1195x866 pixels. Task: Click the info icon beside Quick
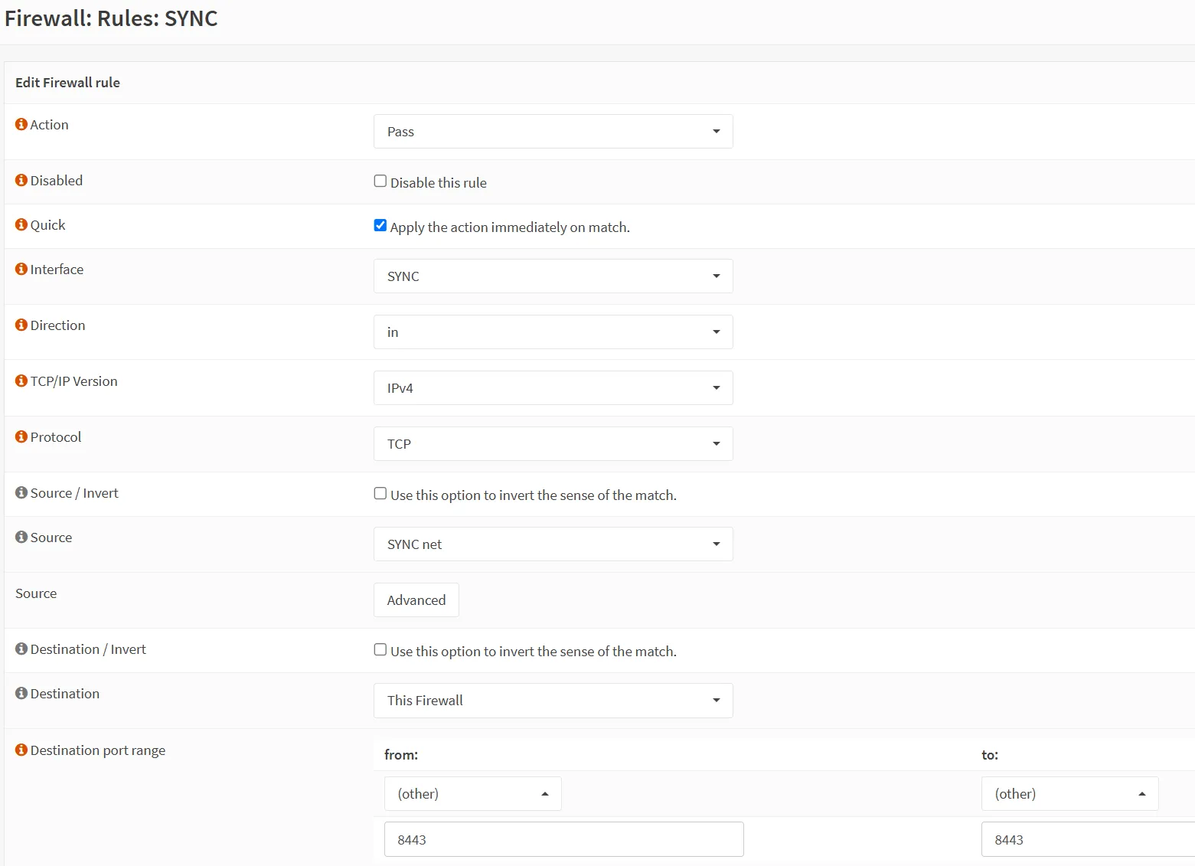pyautogui.click(x=21, y=224)
